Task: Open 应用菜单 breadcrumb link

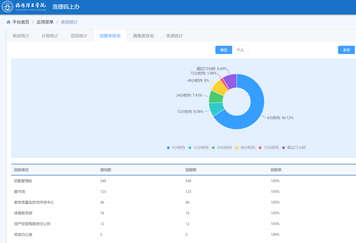Action: click(x=45, y=22)
